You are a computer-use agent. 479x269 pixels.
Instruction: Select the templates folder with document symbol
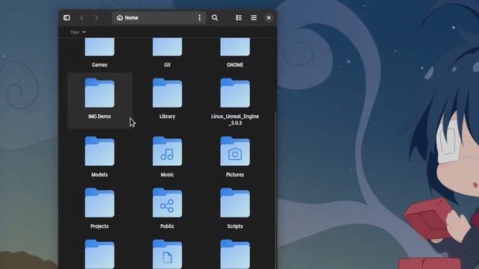pos(167,254)
